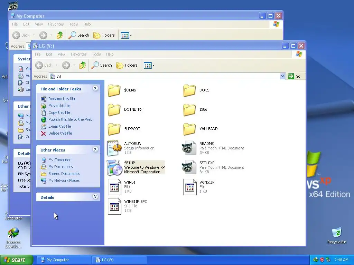Click Rename this file

coord(62,99)
